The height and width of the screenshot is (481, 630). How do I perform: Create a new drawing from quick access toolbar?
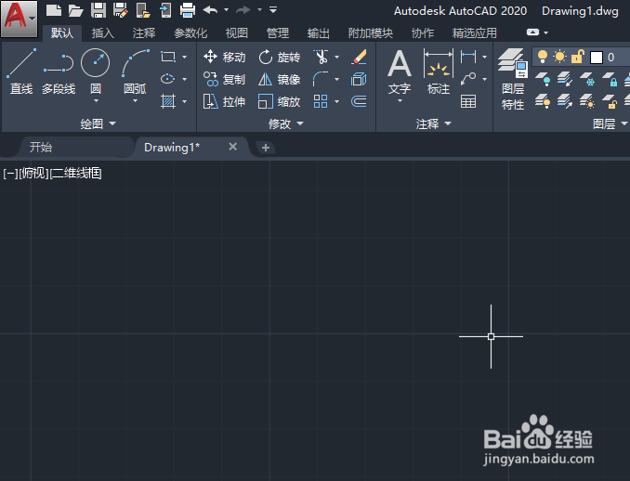click(54, 10)
